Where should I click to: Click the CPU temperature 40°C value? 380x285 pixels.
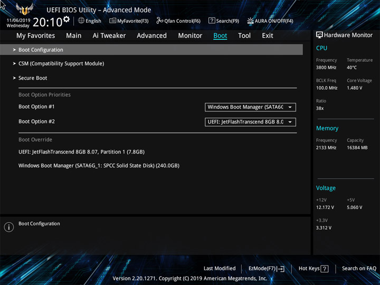click(351, 68)
